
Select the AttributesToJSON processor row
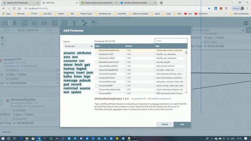[x=140, y=58]
